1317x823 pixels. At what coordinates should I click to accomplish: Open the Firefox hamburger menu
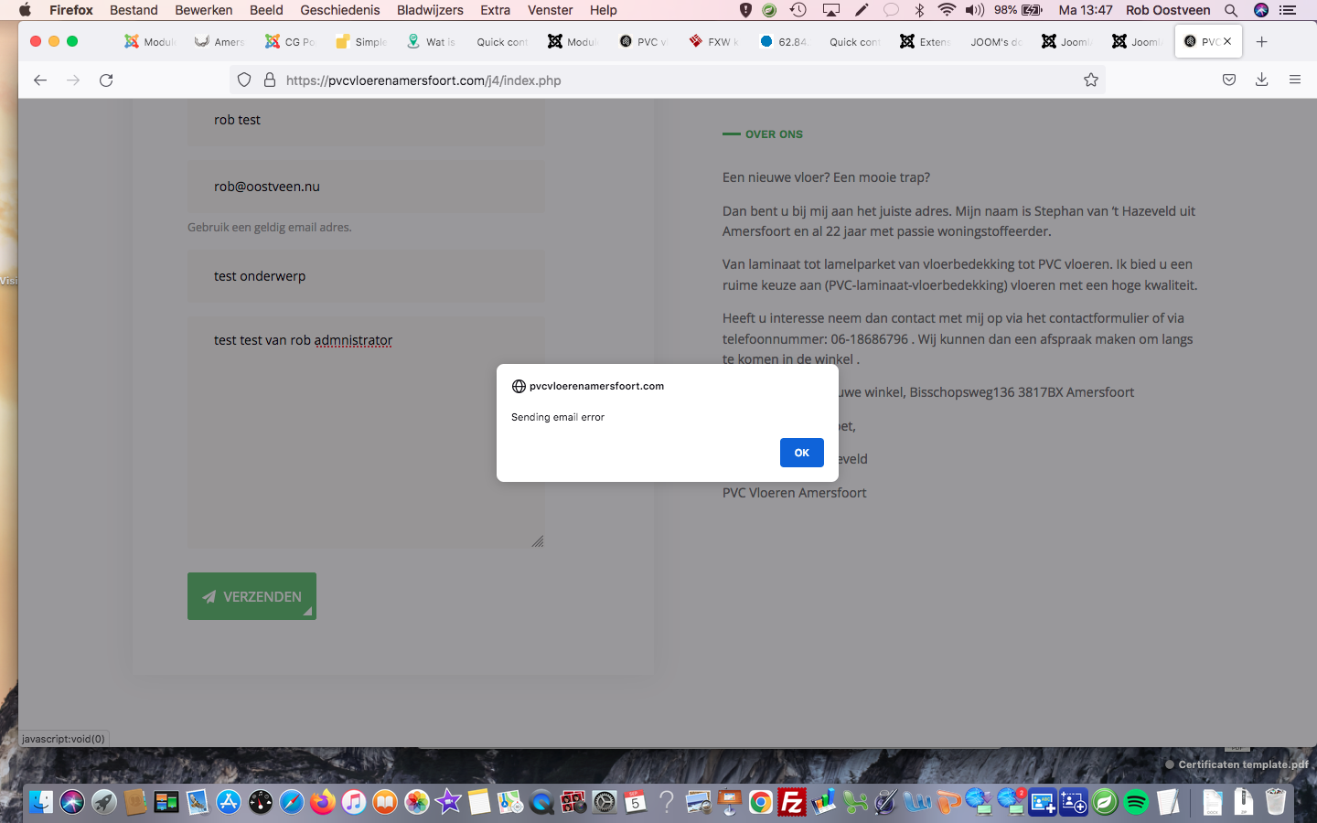(x=1295, y=80)
